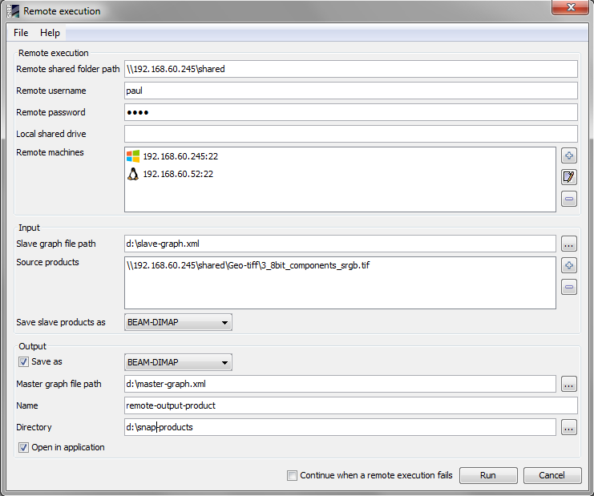The image size is (594, 496).
Task: Click the add remote machine plus icon
Action: point(569,155)
